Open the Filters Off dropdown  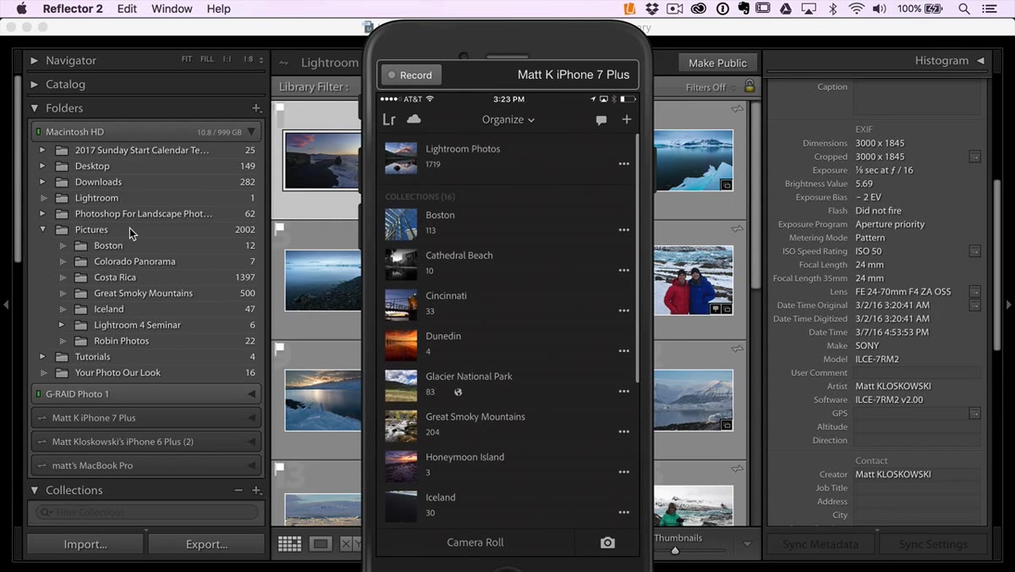pos(710,87)
